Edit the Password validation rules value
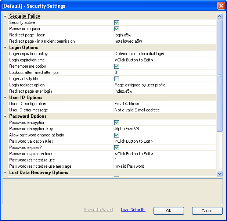Screen dimensions: 227x221 (x=165, y=141)
